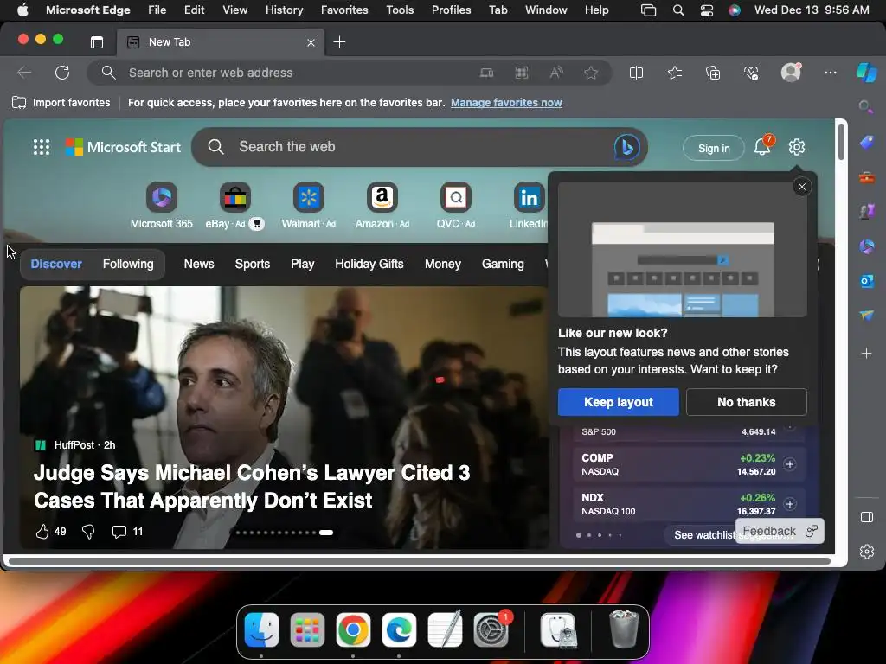The height and width of the screenshot is (664, 886).
Task: Open Google Chrome from the Dock
Action: coord(353,629)
